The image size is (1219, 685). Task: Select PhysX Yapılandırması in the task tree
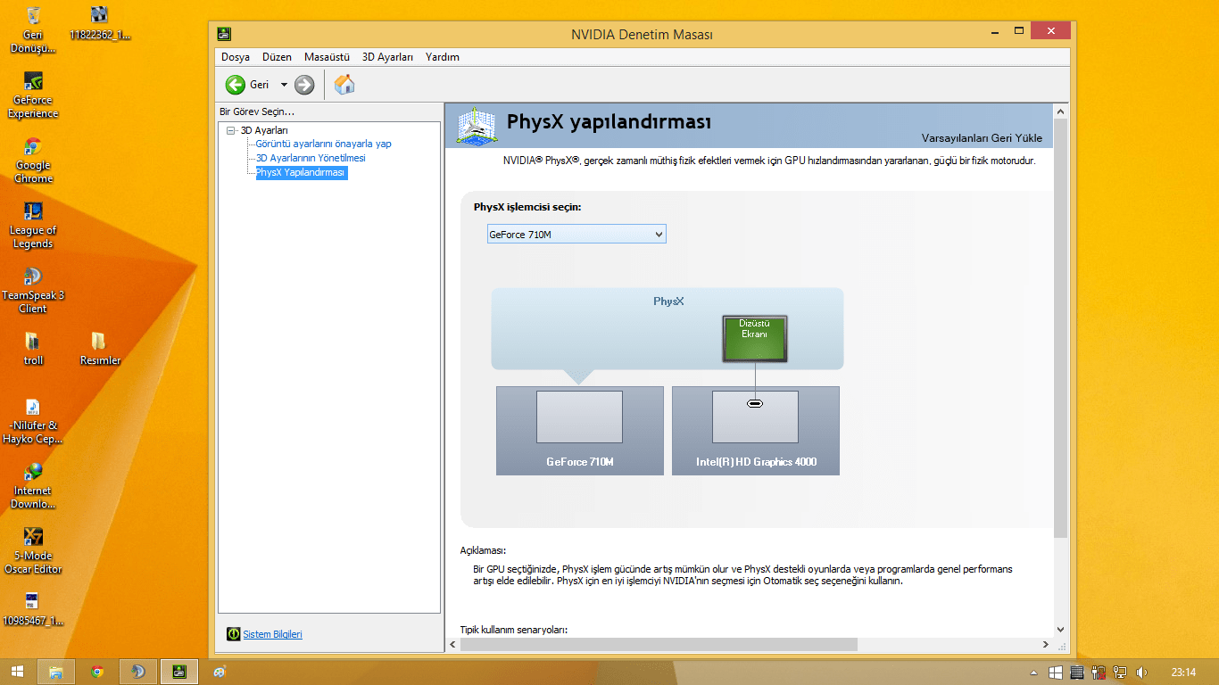(x=301, y=173)
